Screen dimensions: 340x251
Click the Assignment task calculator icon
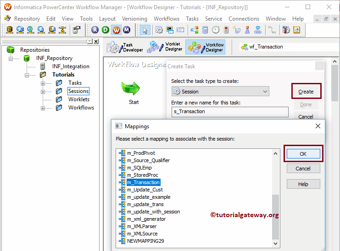pyautogui.click(x=205, y=30)
